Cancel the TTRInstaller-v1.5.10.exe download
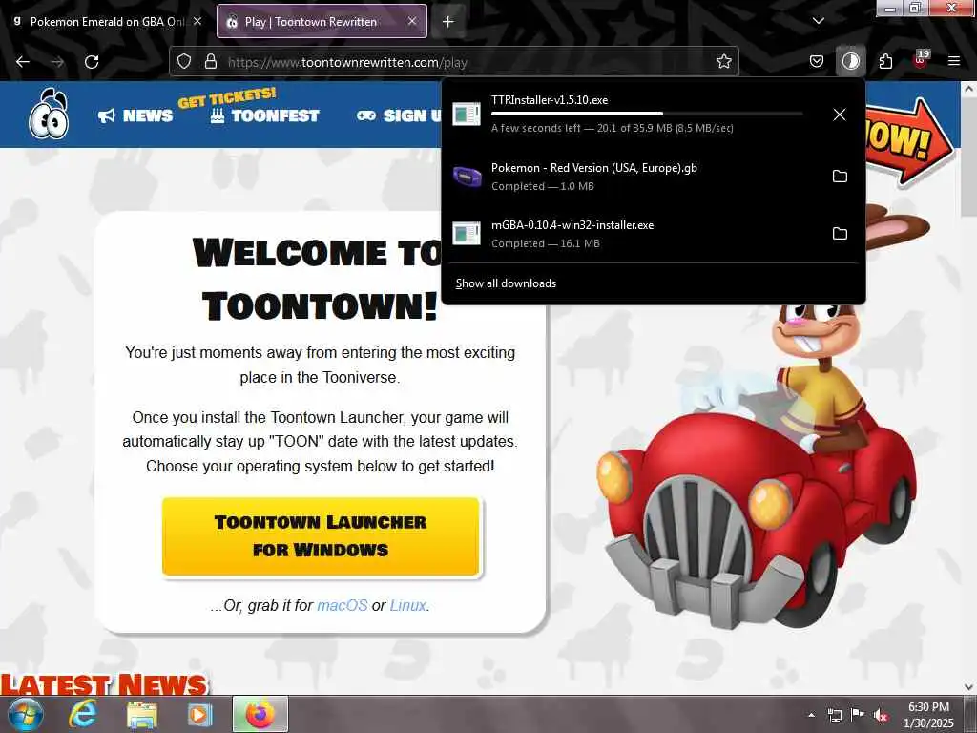 click(840, 115)
